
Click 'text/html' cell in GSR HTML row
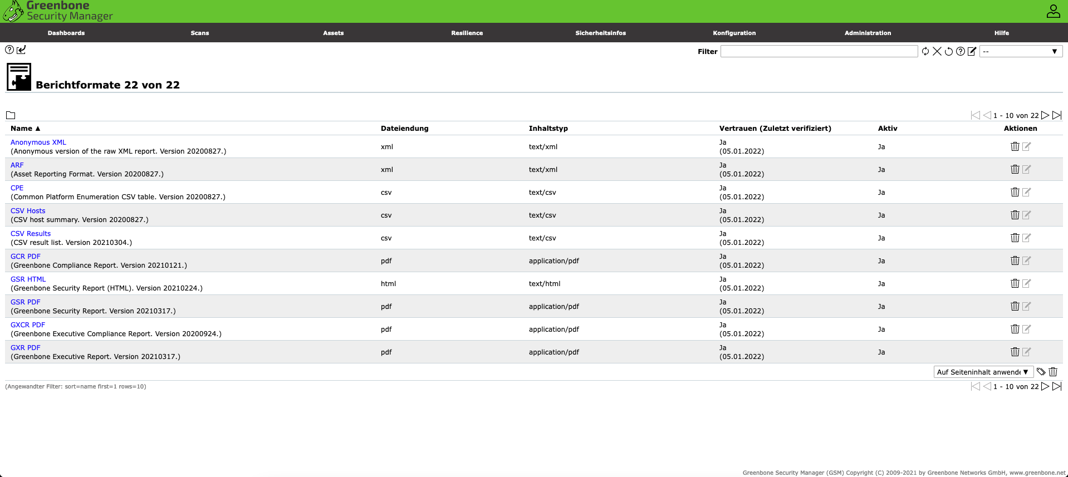(x=545, y=284)
